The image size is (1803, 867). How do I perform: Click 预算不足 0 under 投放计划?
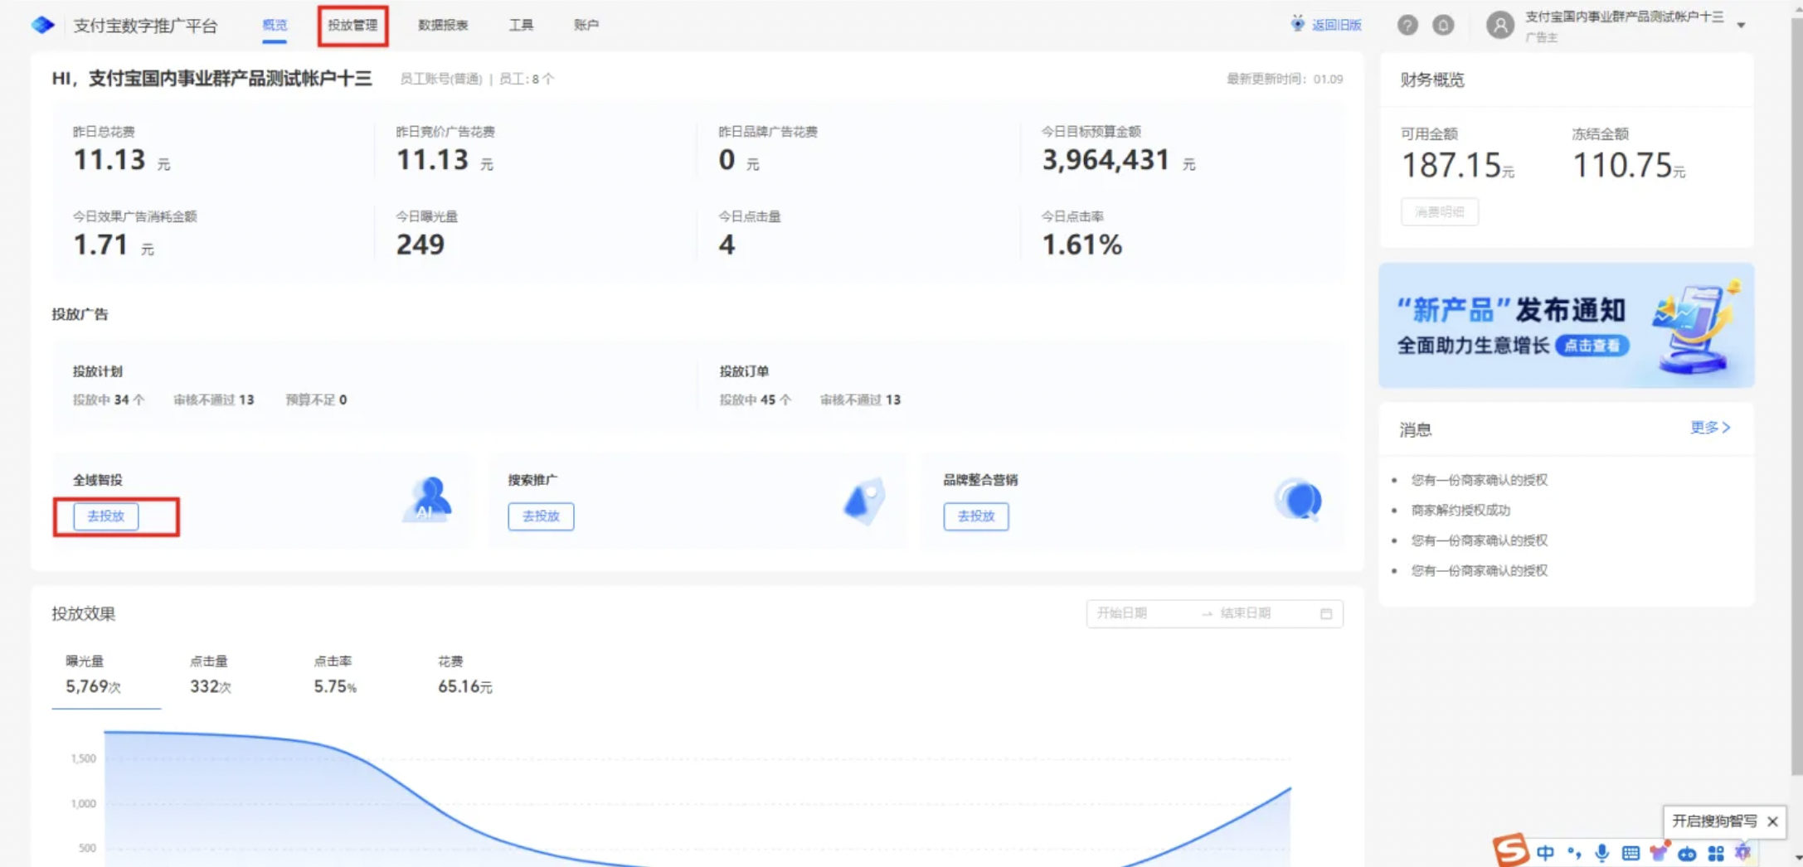[x=316, y=400]
